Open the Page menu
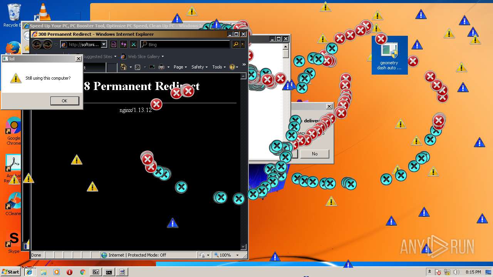The height and width of the screenshot is (277, 493). (x=180, y=67)
